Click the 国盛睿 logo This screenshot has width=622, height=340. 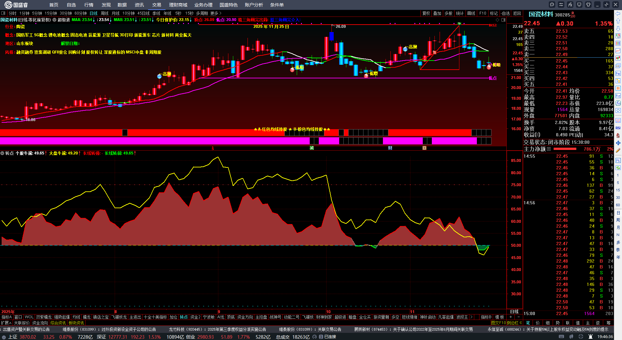(16, 5)
